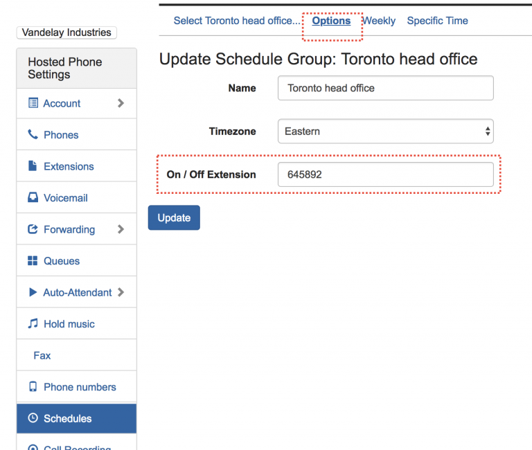Image resolution: width=532 pixels, height=450 pixels.
Task: Go to the Queues page
Action: [76, 261]
